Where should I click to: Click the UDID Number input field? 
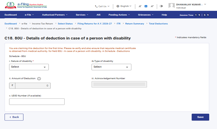coord(37,102)
